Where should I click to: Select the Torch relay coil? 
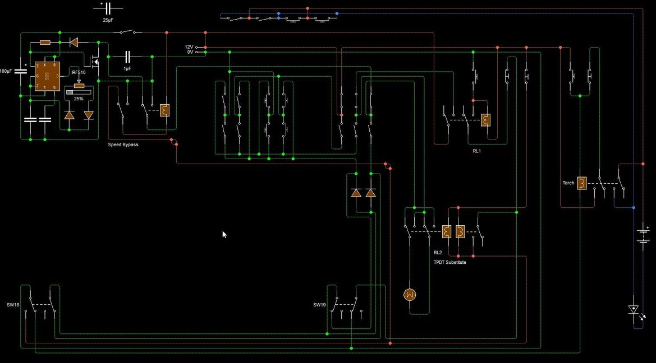[x=582, y=183]
